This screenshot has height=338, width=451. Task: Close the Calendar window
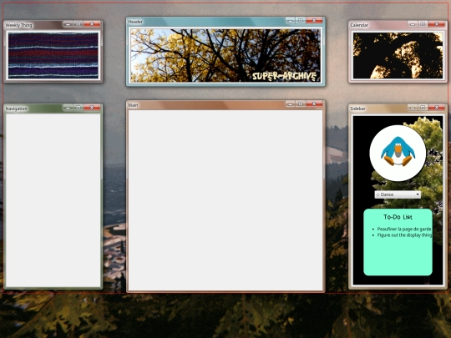(437, 24)
